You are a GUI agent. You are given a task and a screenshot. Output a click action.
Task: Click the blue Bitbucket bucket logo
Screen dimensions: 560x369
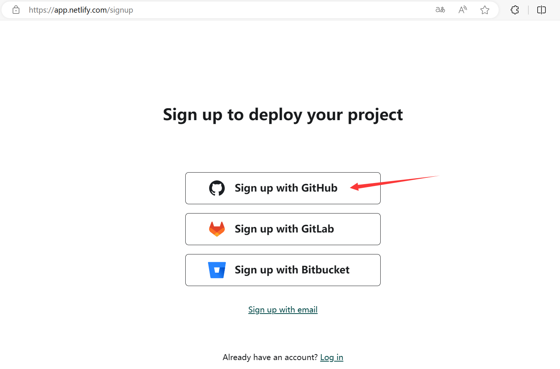click(x=217, y=270)
